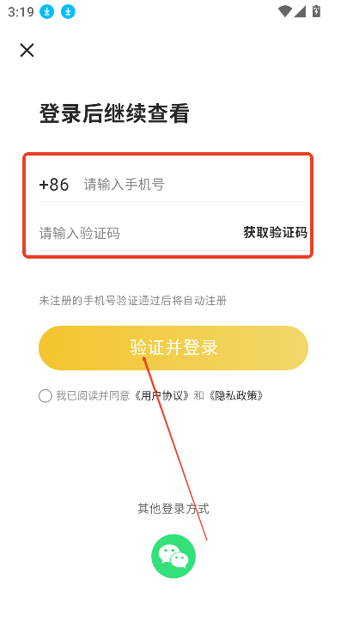Focus the 请输入验证码 code field
This screenshot has width=347, height=617.
point(137,234)
